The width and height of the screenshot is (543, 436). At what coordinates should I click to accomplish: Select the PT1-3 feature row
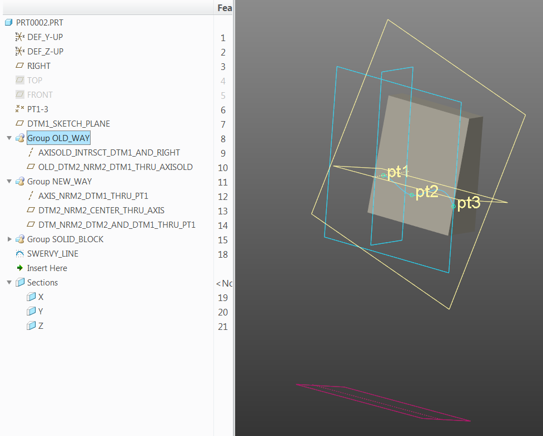tap(38, 109)
